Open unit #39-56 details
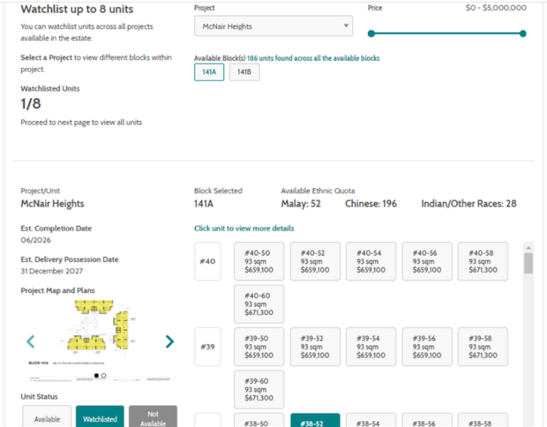The image size is (547, 427). click(427, 347)
